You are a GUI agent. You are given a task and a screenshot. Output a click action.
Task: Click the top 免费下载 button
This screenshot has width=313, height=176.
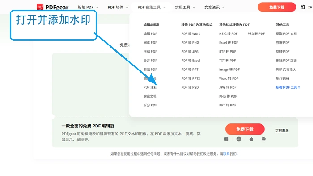point(277,7)
